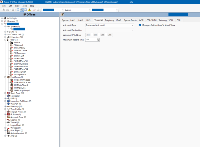Click the save configuration floppy disk icon
The width and height of the screenshot is (200, 147).
13,10
